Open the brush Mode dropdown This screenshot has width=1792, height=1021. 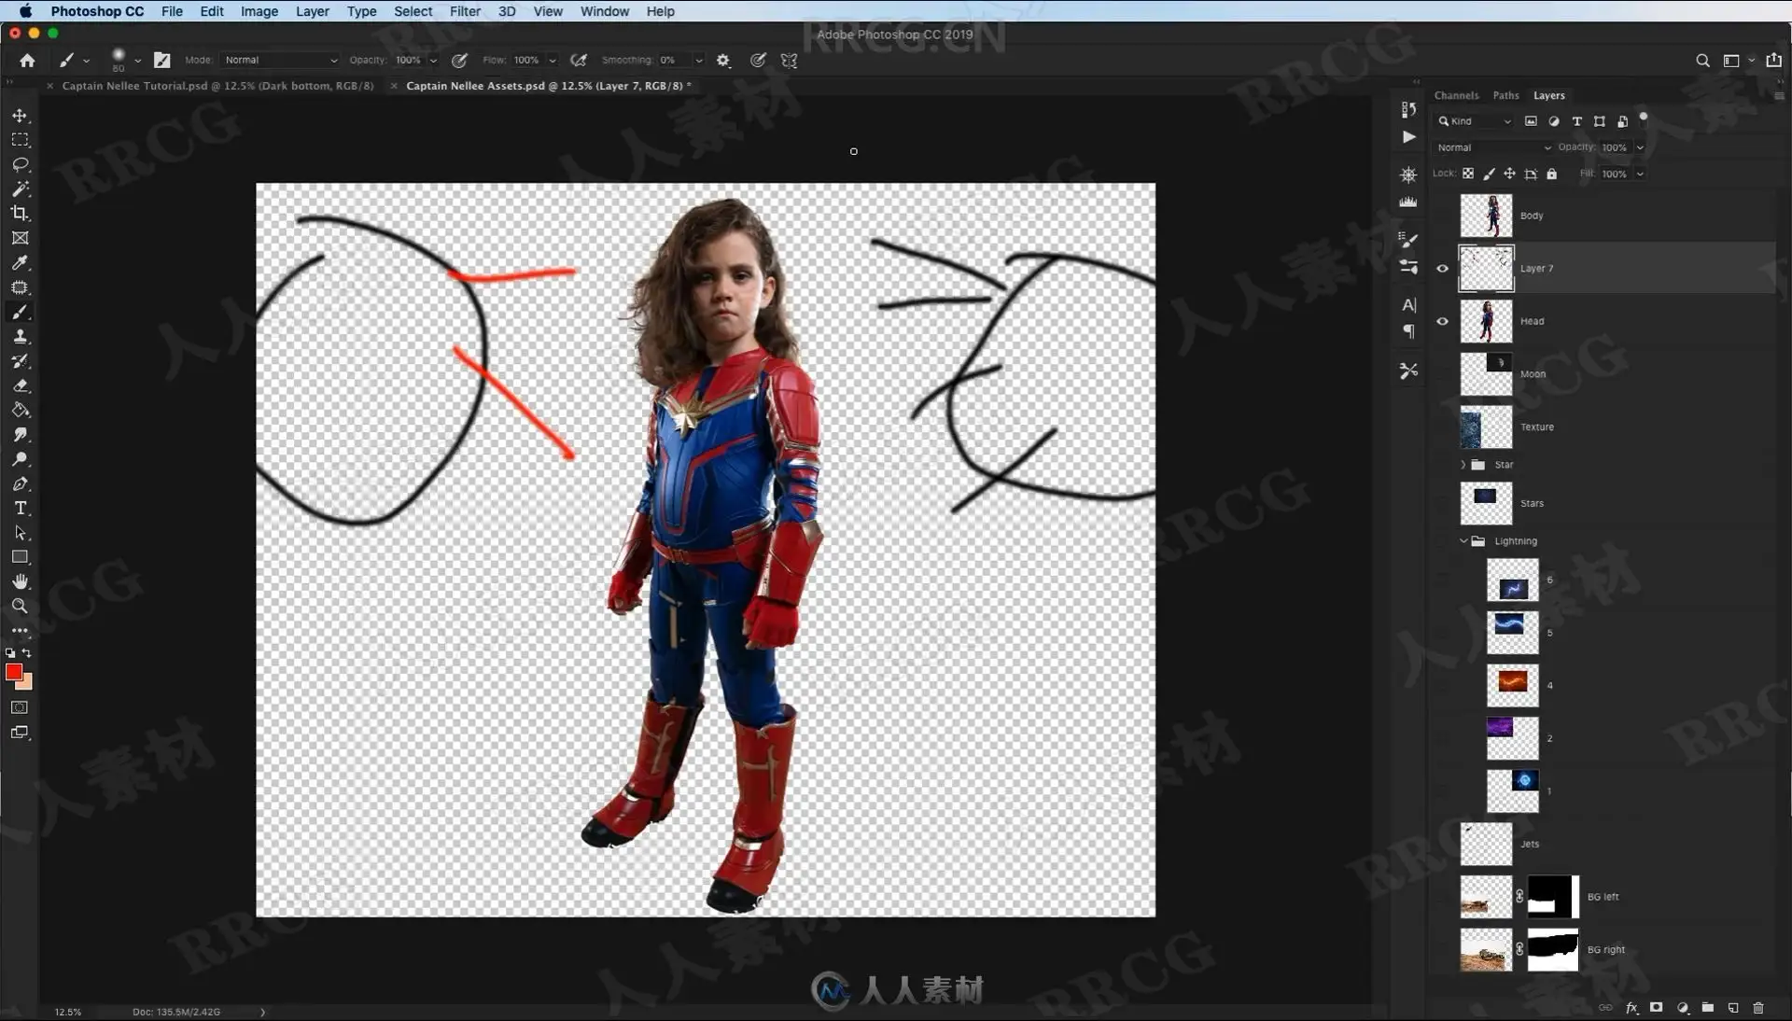pyautogui.click(x=280, y=61)
